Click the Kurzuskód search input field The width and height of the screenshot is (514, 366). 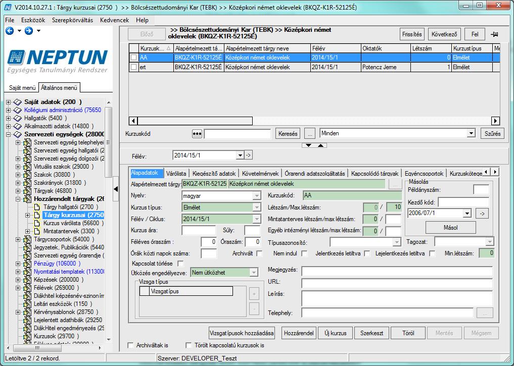(238, 134)
